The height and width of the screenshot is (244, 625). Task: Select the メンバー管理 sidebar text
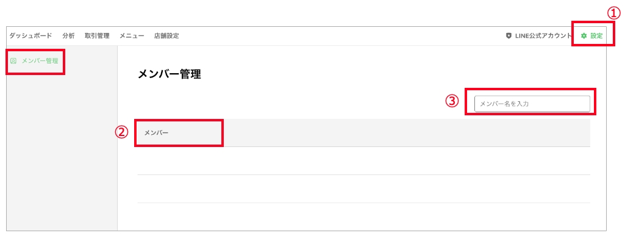(40, 61)
